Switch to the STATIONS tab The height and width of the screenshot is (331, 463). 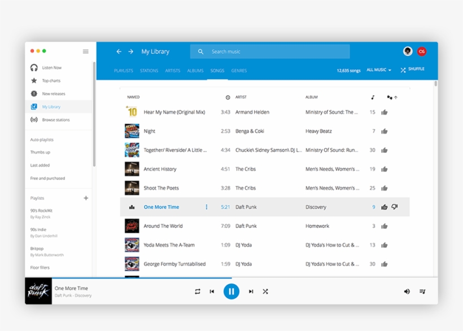pos(149,71)
